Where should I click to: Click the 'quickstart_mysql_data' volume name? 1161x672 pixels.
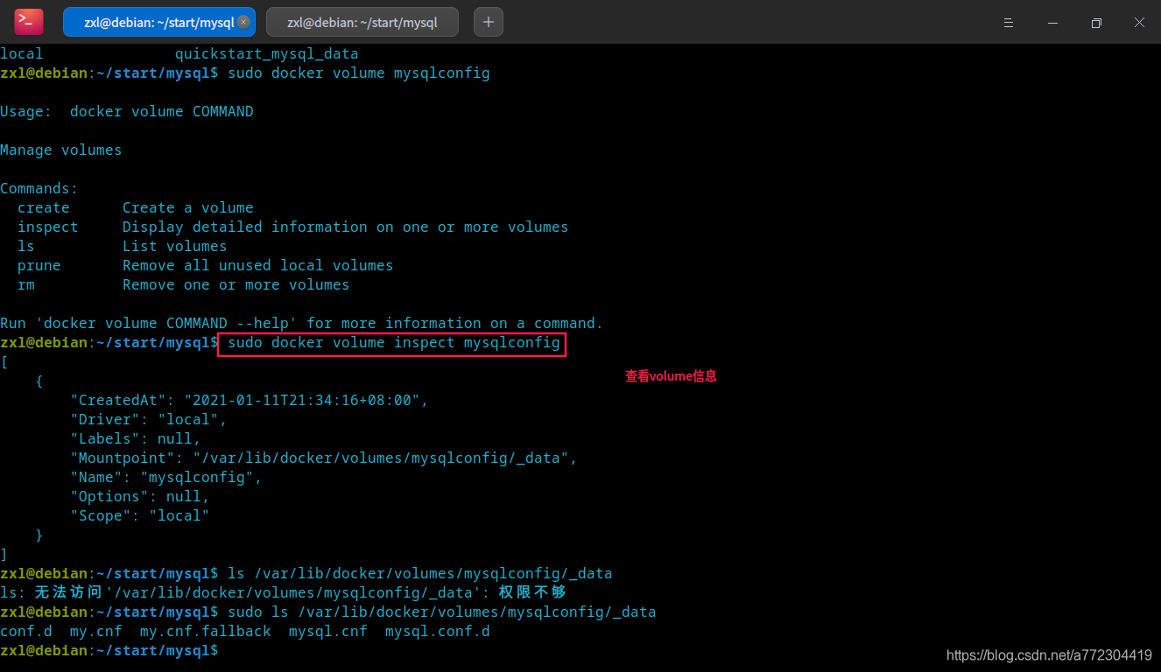267,54
